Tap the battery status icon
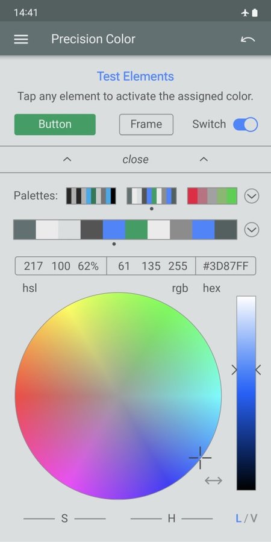The width and height of the screenshot is (271, 542). [255, 13]
